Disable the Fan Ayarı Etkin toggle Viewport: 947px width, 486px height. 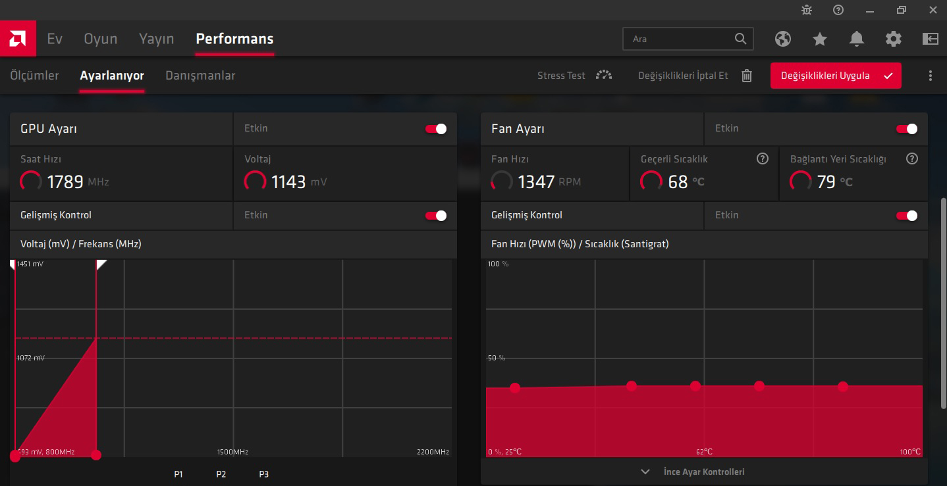pos(907,129)
